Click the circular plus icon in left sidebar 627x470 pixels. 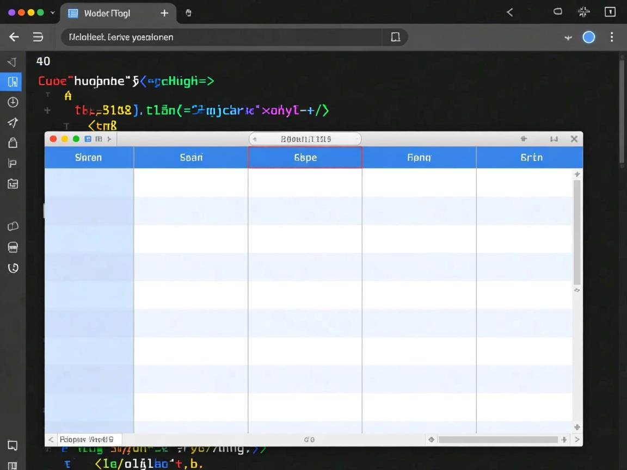(x=13, y=102)
